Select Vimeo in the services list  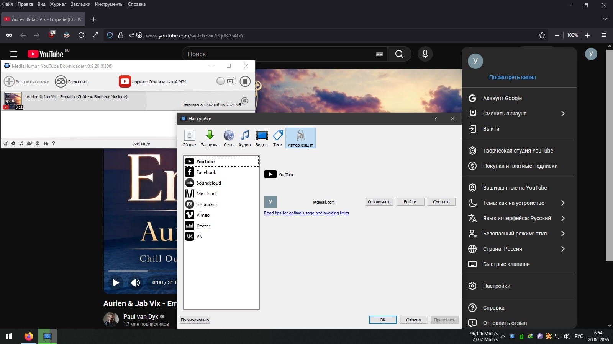point(221,215)
